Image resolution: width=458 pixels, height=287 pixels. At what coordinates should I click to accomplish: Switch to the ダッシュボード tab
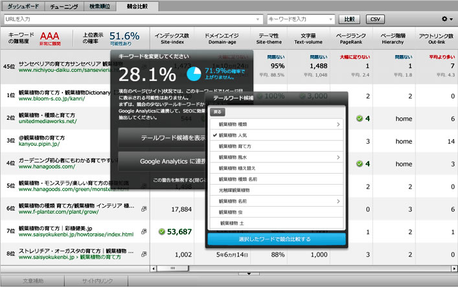pyautogui.click(x=22, y=6)
